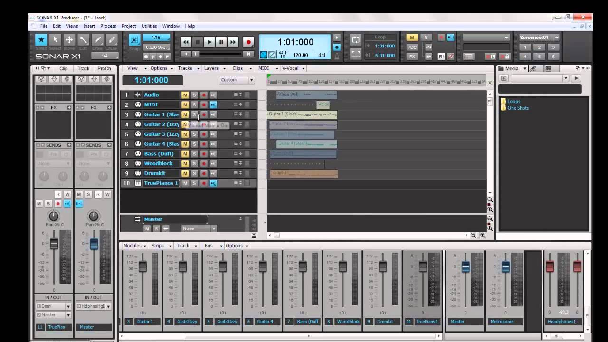Arm recording with the transport Record button
The image size is (608, 342).
(x=248, y=42)
